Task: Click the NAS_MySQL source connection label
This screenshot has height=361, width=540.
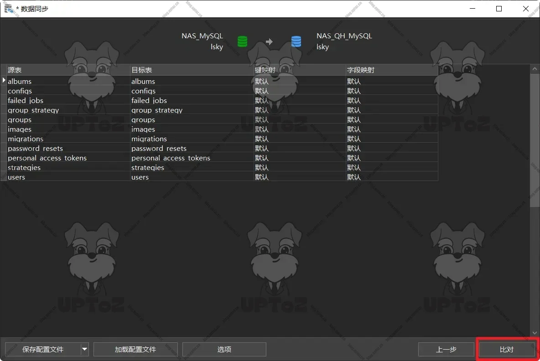Action: point(202,36)
